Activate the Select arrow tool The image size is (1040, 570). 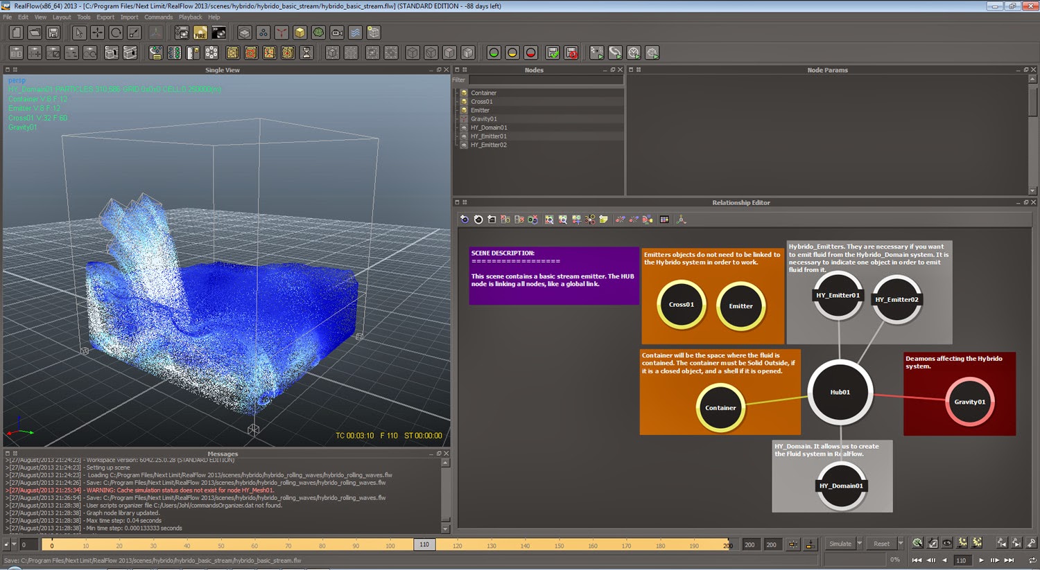point(79,33)
